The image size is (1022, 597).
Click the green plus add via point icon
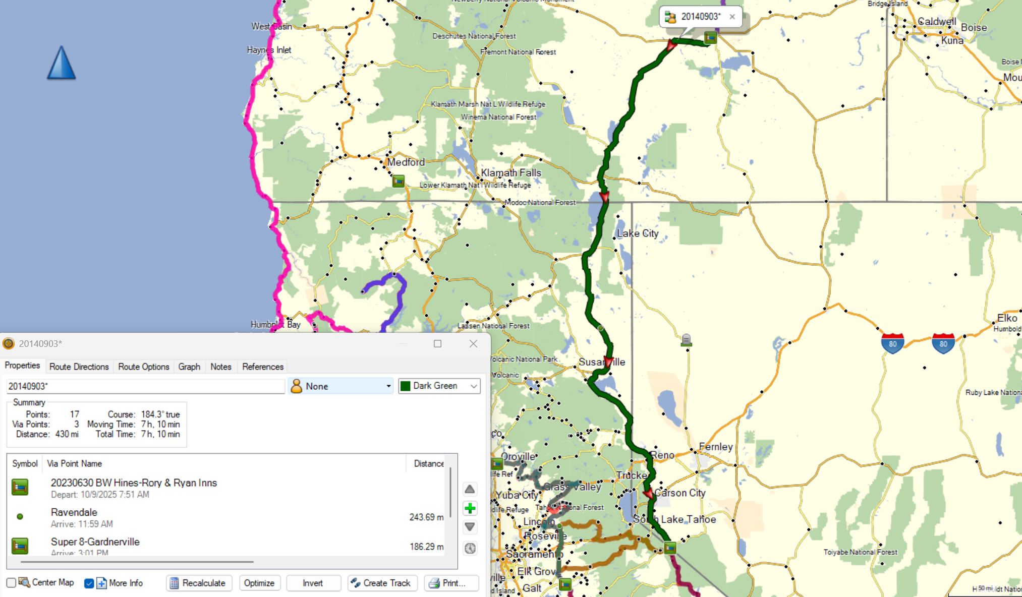pyautogui.click(x=470, y=508)
